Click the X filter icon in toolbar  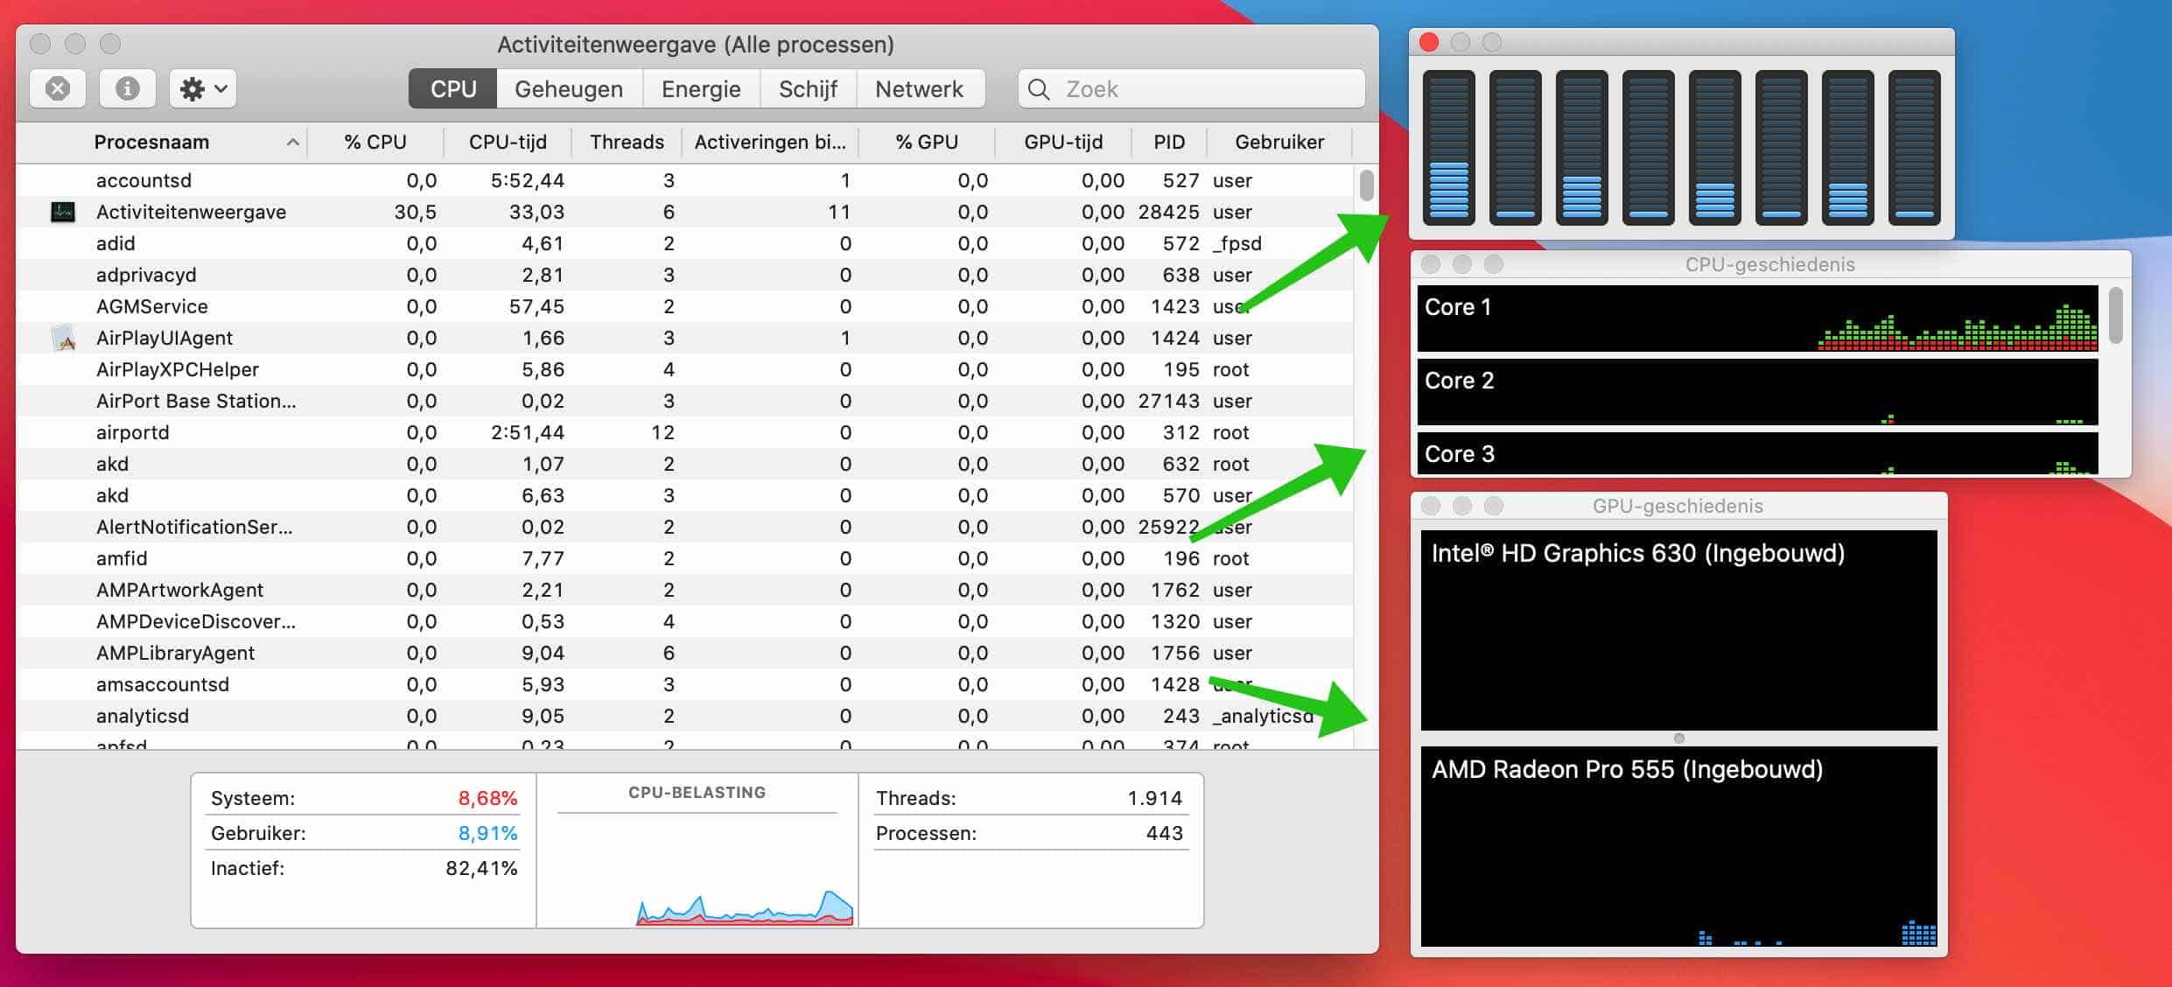pos(60,88)
